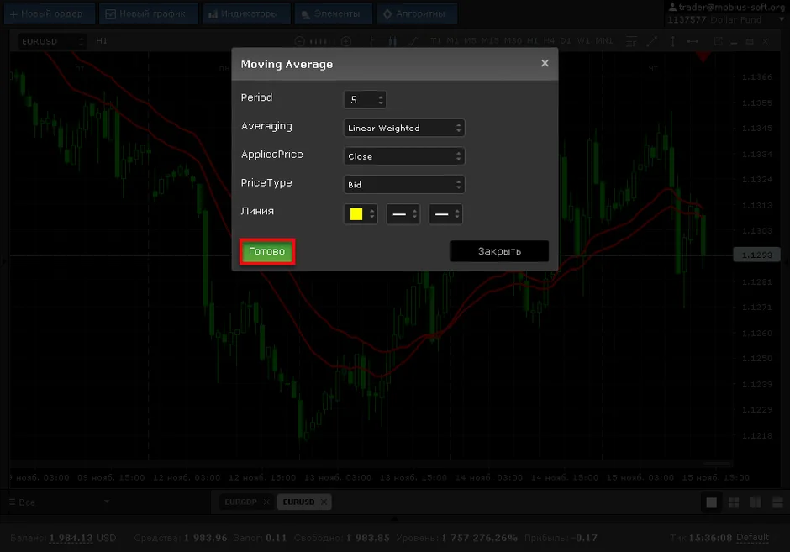Click the vertical scale arrow icon
The width and height of the screenshot is (790, 552).
coord(672,41)
